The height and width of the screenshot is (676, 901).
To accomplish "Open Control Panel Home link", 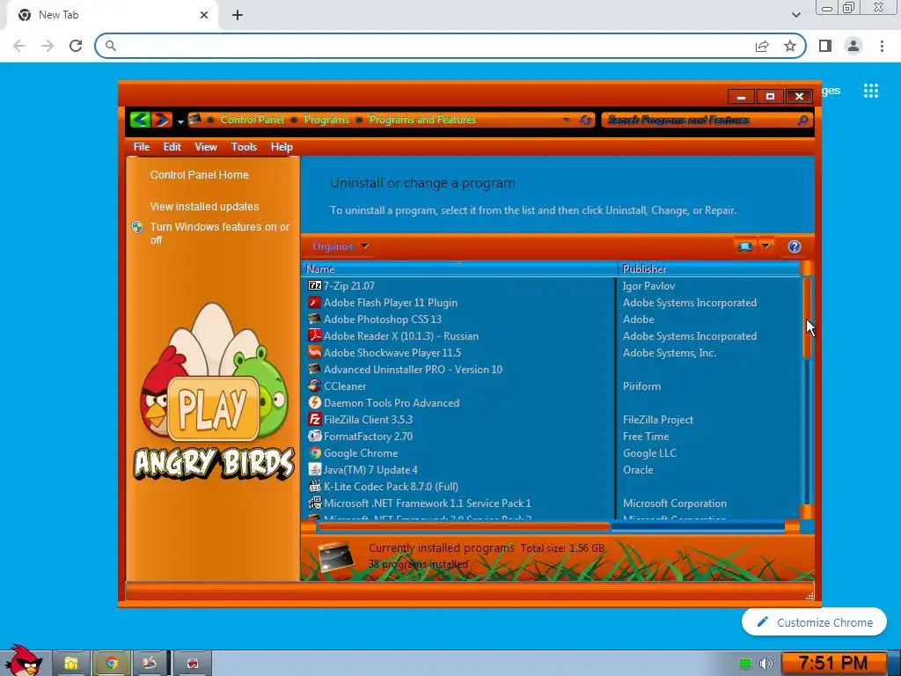I will click(x=200, y=175).
